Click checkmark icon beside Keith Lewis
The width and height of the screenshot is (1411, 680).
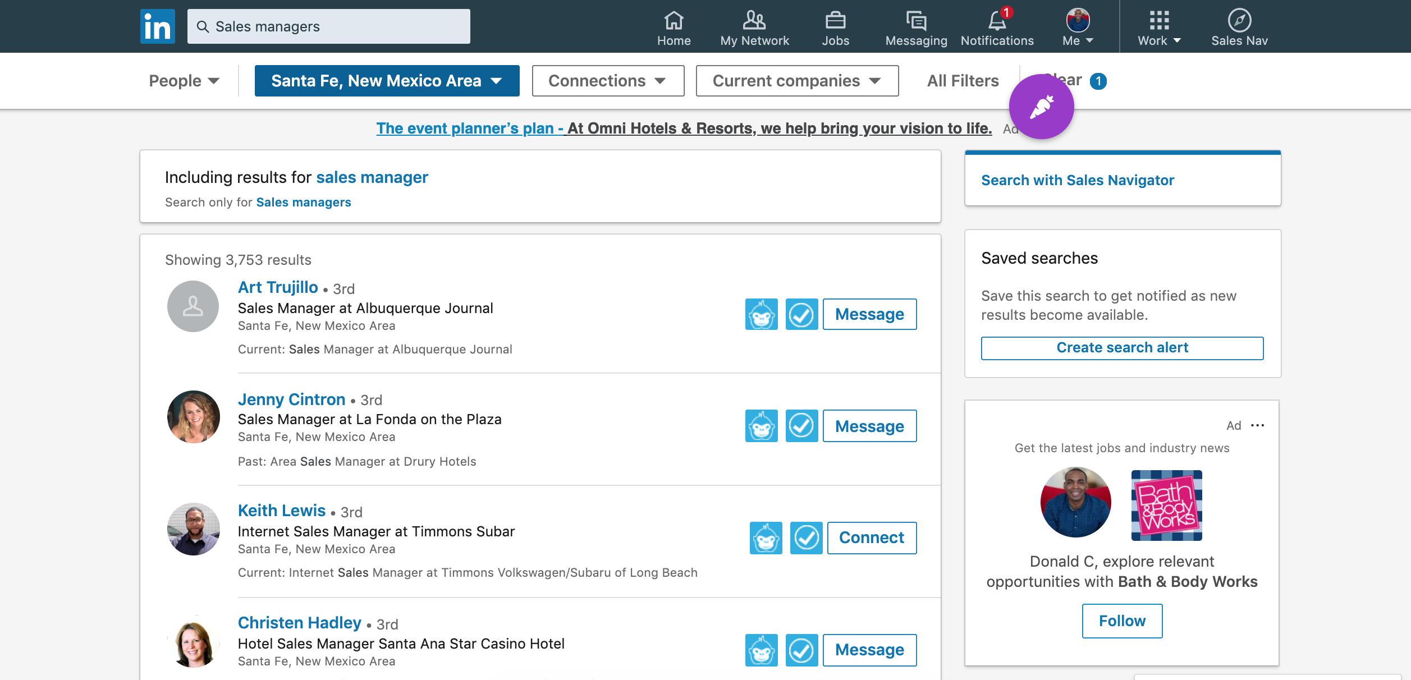[806, 538]
